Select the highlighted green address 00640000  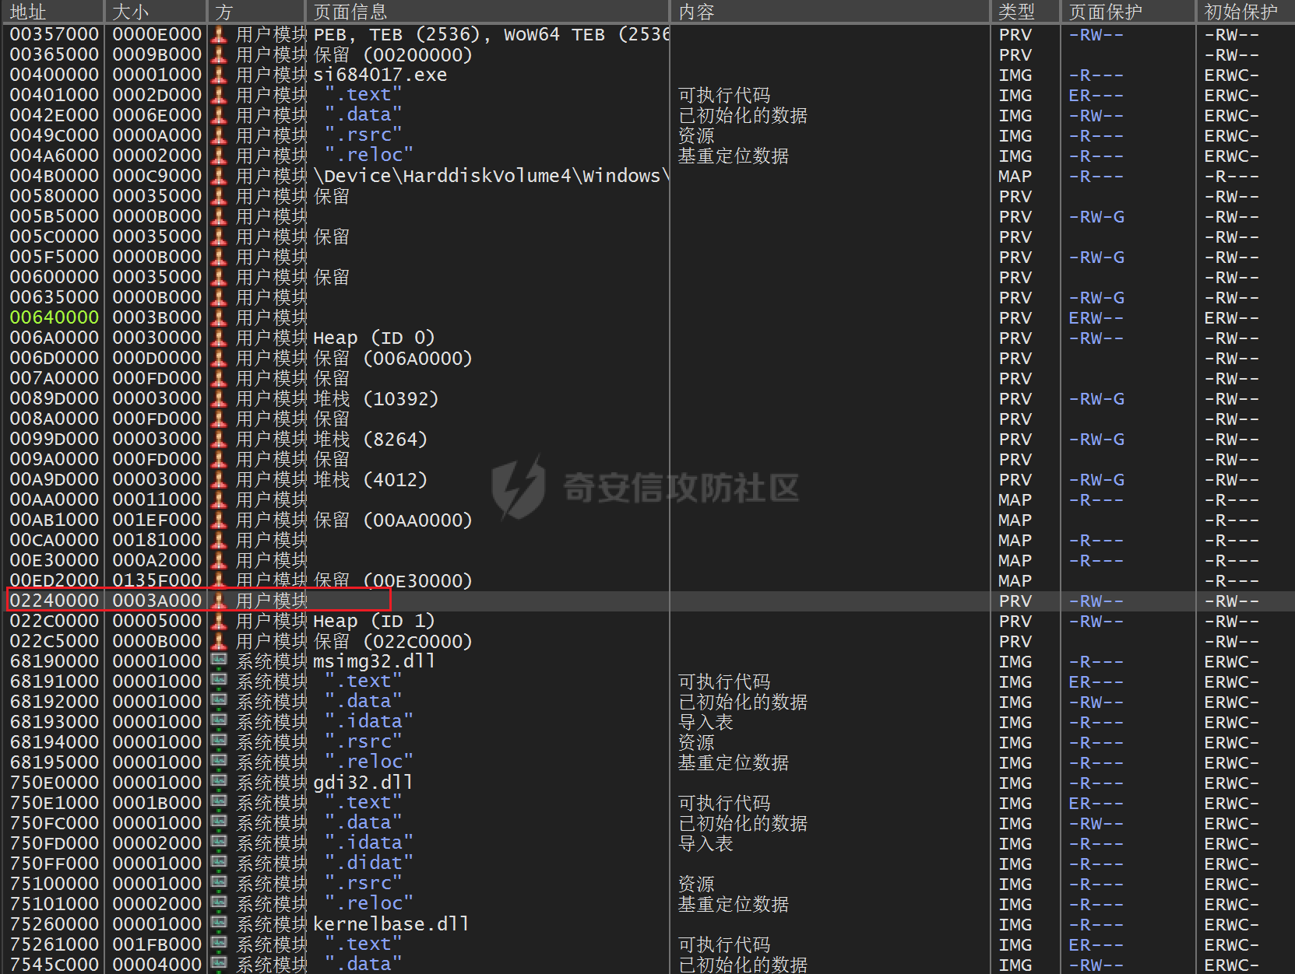(55, 318)
